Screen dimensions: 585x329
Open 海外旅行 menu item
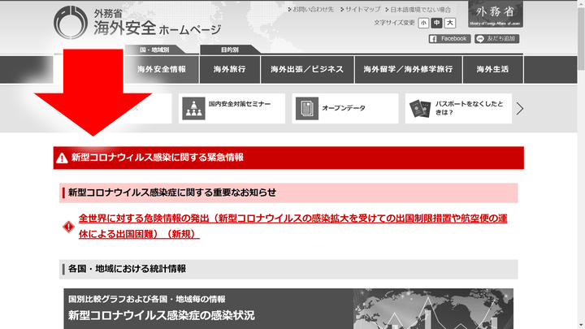point(230,69)
